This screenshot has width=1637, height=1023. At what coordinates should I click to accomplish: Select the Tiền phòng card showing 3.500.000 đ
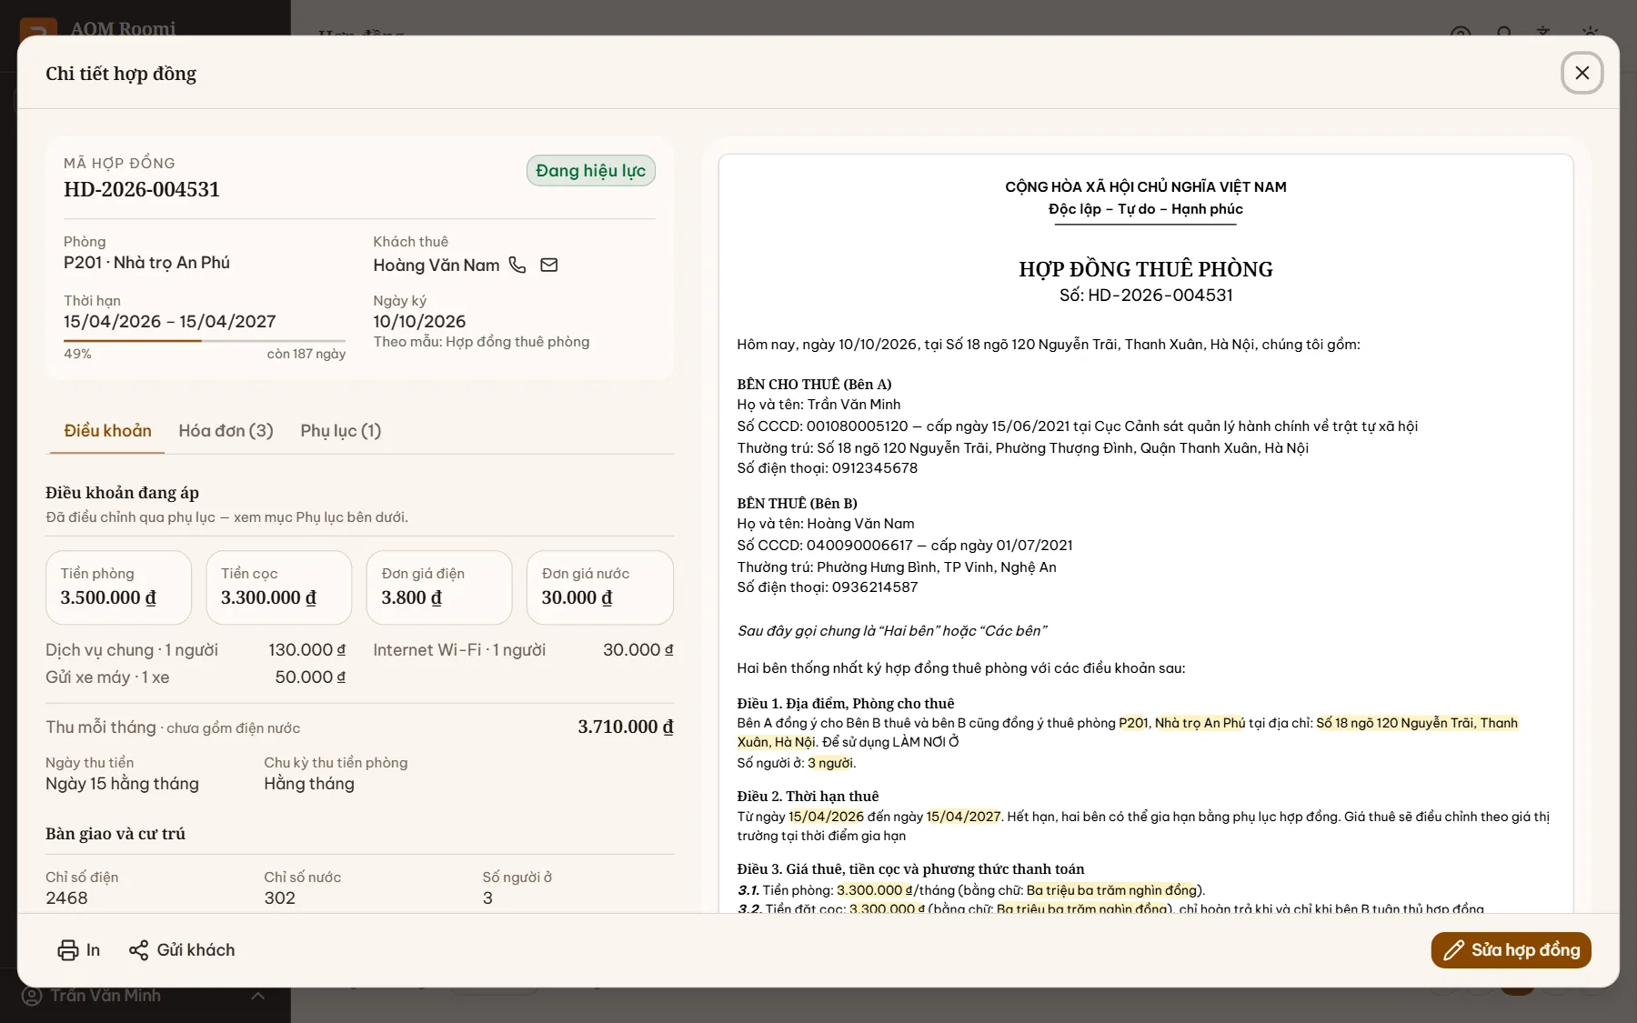tap(118, 587)
